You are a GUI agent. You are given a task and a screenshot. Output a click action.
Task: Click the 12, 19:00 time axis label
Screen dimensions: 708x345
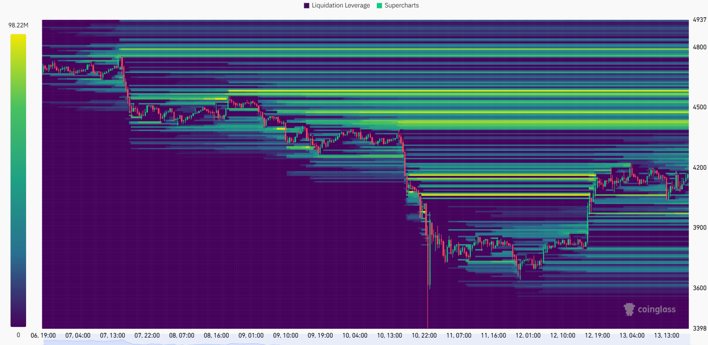[x=597, y=335]
